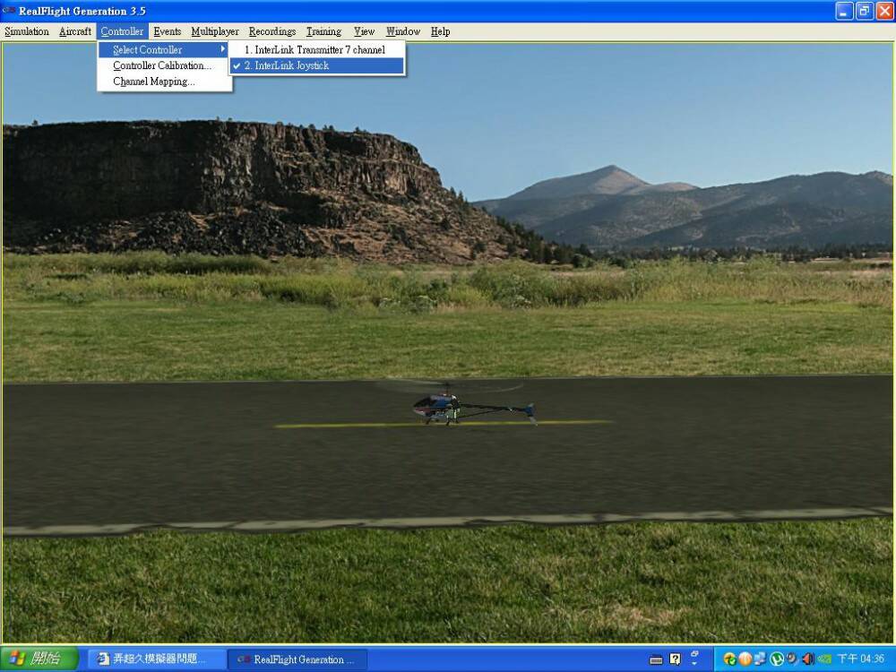Open the NVIDIA tray icon
Screen dimensions: 896x672
pyautogui.click(x=824, y=659)
